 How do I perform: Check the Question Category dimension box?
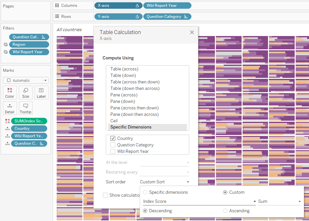(113, 145)
